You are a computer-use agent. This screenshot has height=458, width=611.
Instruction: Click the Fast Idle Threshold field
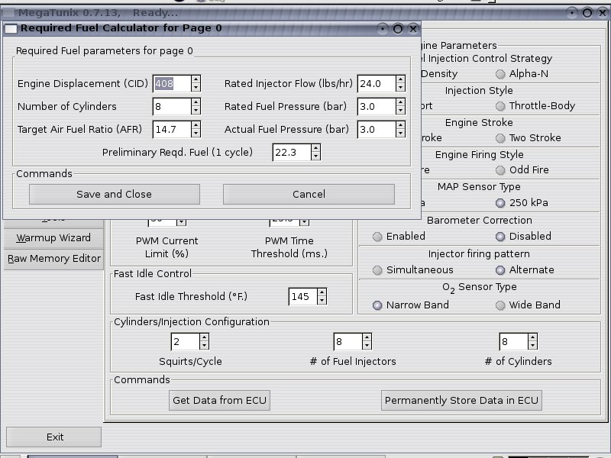click(x=302, y=297)
